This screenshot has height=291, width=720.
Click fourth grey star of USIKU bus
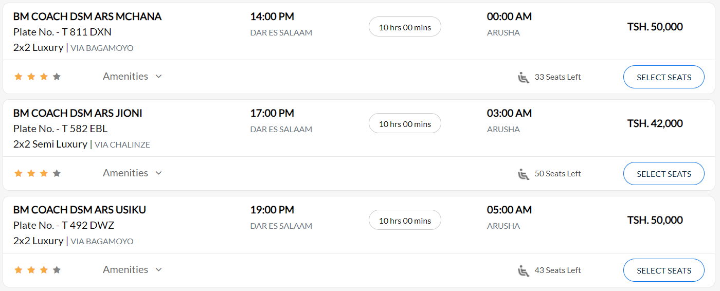coord(57,270)
